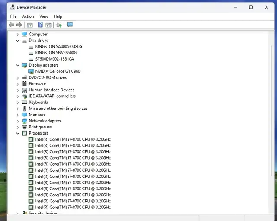
Task: Collapse the Processors node
Action: (x=18, y=133)
